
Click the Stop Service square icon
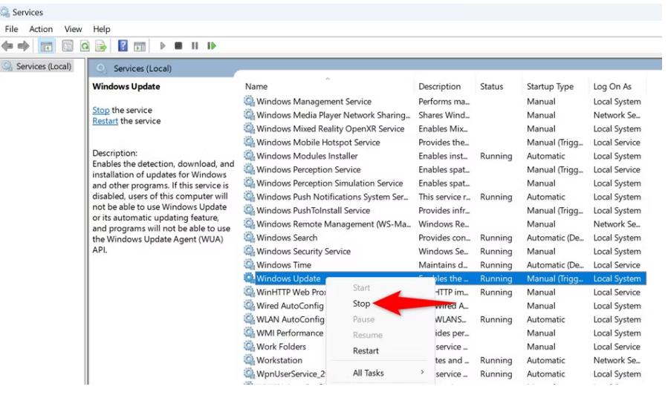pyautogui.click(x=178, y=45)
